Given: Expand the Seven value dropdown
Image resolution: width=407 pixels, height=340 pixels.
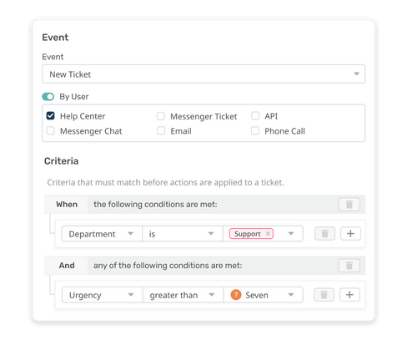Looking at the screenshot, I should coord(264,295).
